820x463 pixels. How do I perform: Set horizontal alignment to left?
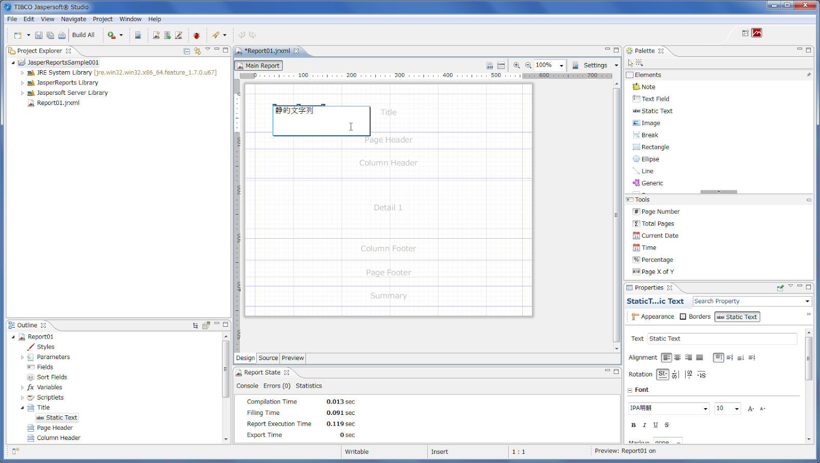(x=666, y=357)
